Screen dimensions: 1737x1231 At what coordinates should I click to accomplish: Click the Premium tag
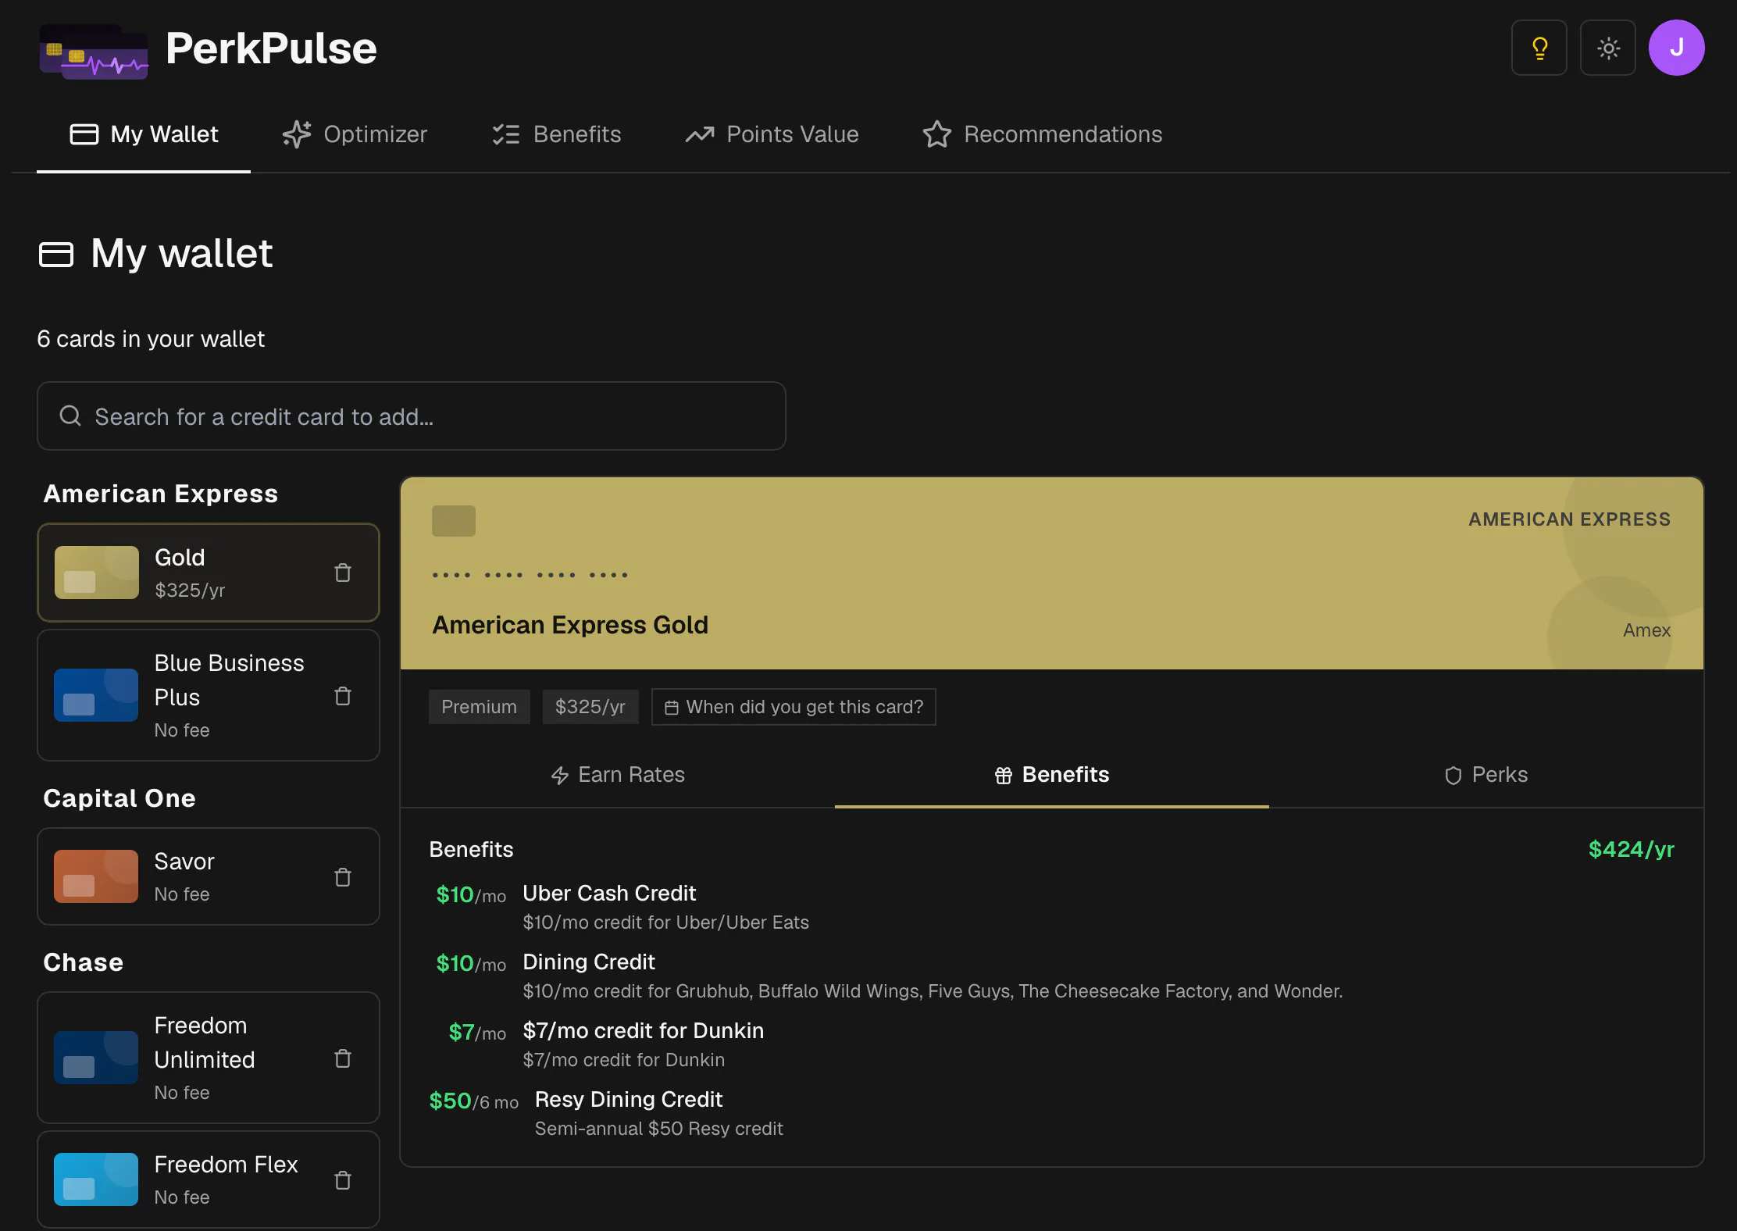[x=479, y=707]
